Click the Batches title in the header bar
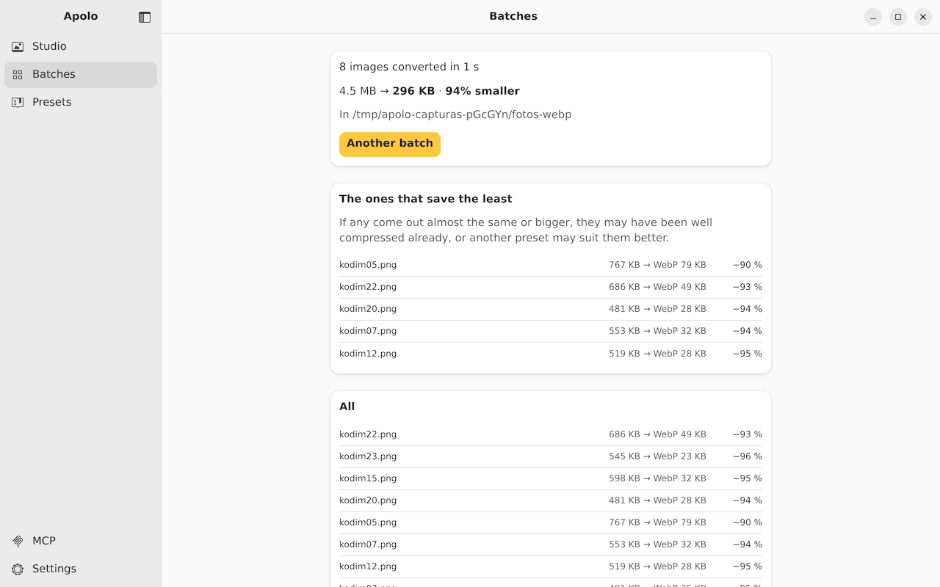The height and width of the screenshot is (587, 940). [513, 16]
